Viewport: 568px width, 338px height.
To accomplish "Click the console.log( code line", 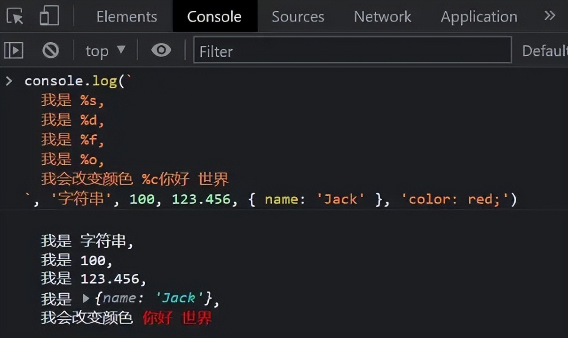I will coord(79,81).
